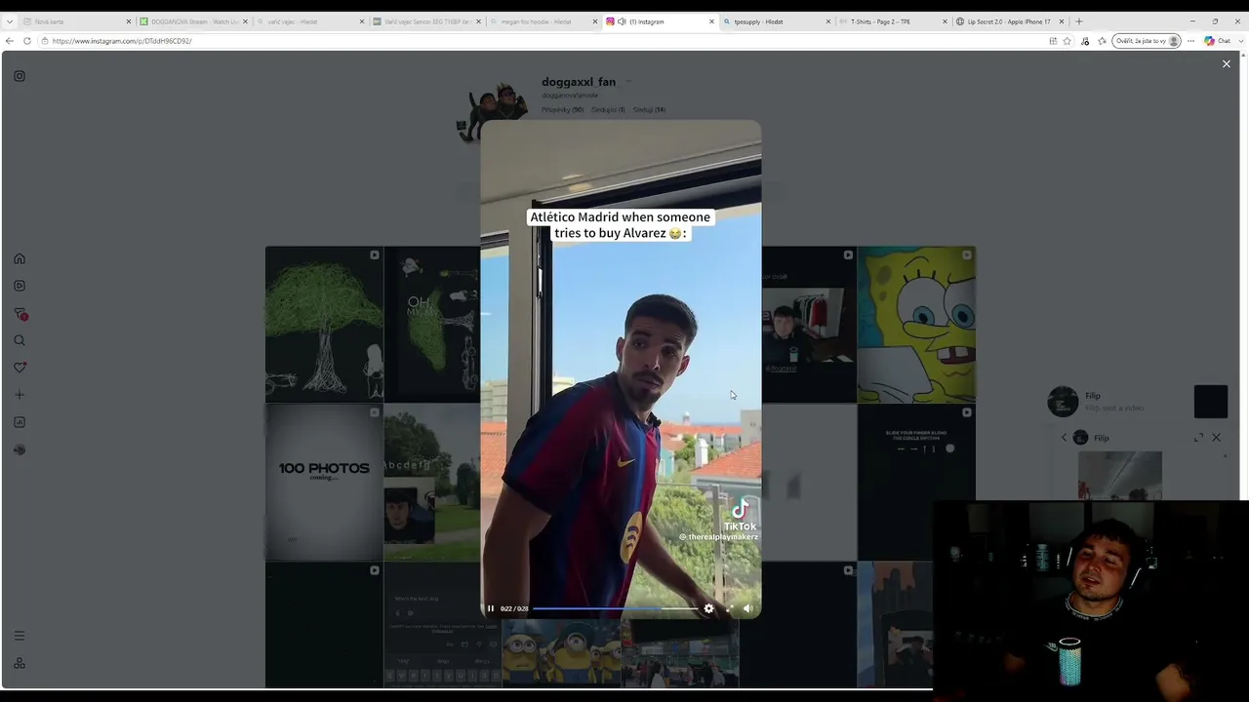Open the doggaxxl_fan username options chevron
1249x702 pixels.
[627, 82]
